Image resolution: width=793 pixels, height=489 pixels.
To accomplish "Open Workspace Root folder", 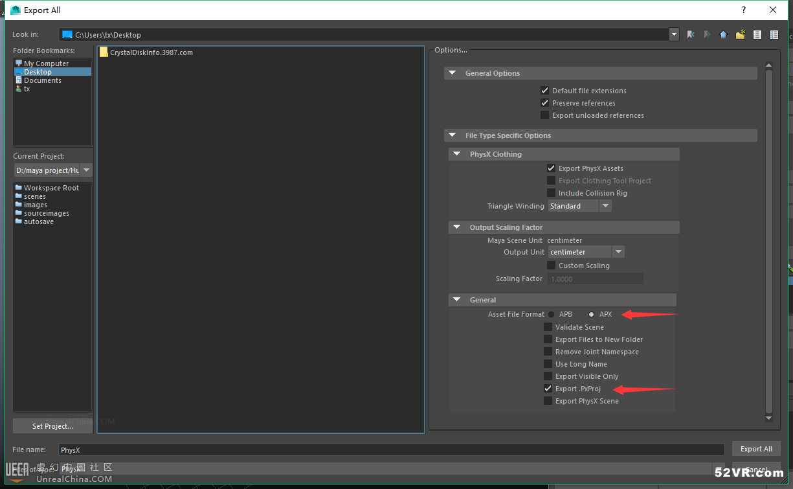I will (x=52, y=188).
